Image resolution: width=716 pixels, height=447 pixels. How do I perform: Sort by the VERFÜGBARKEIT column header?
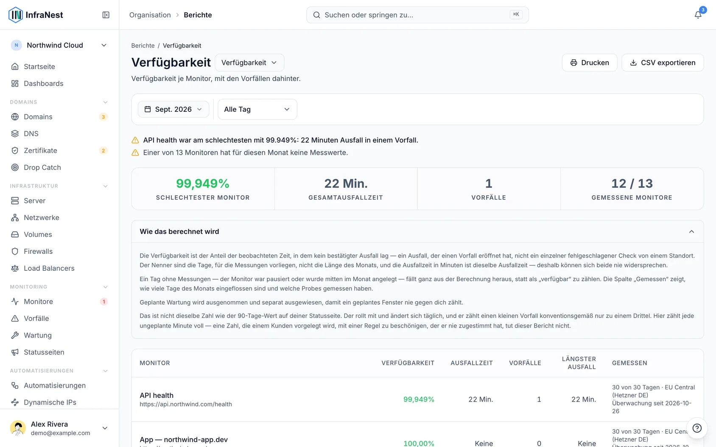click(408, 363)
